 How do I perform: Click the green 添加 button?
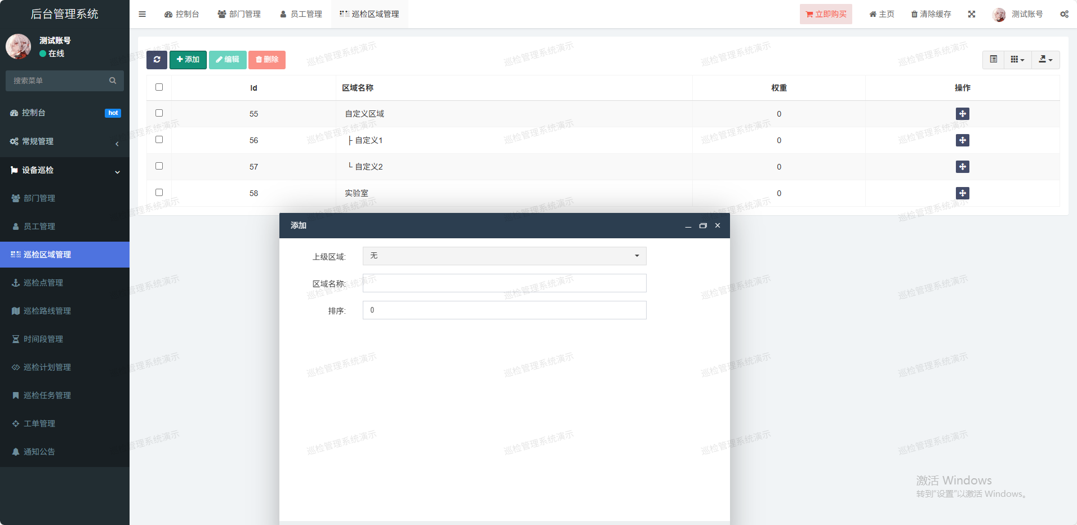[188, 60]
